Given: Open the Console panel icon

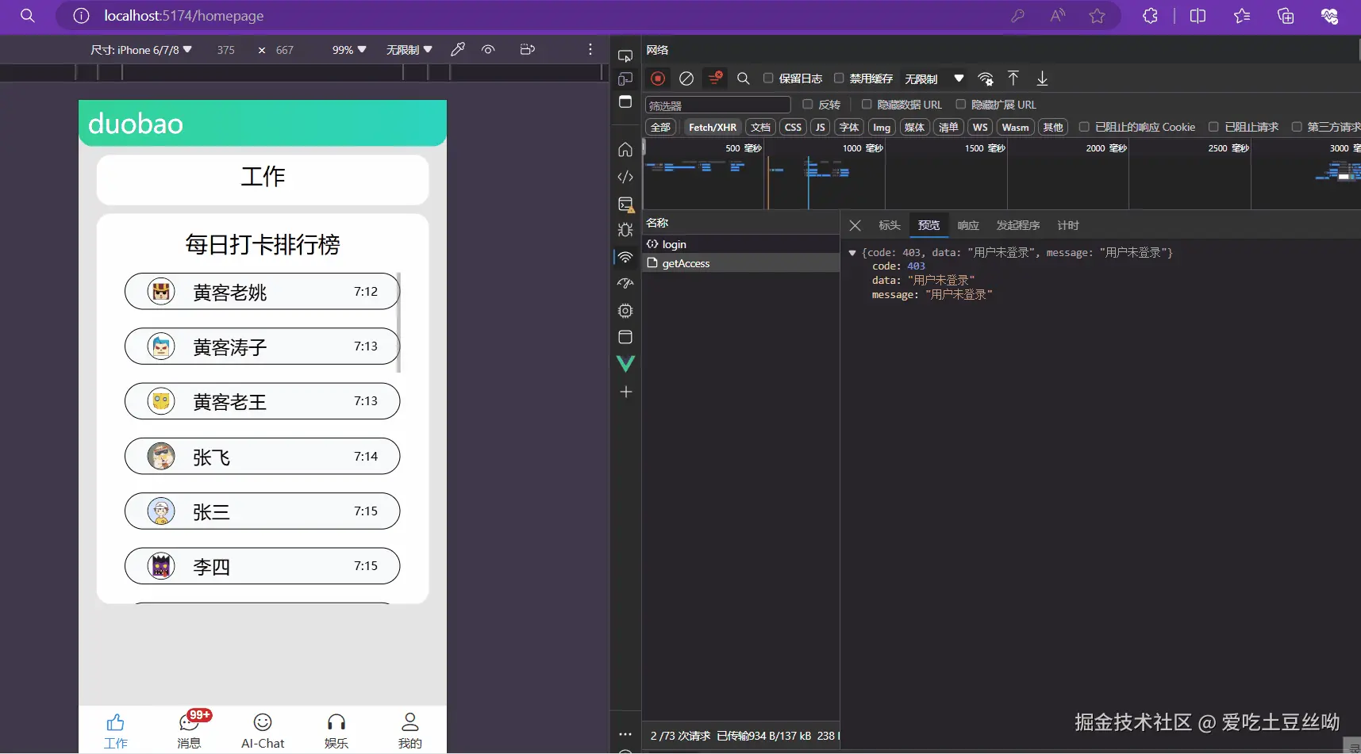Looking at the screenshot, I should click(x=625, y=205).
